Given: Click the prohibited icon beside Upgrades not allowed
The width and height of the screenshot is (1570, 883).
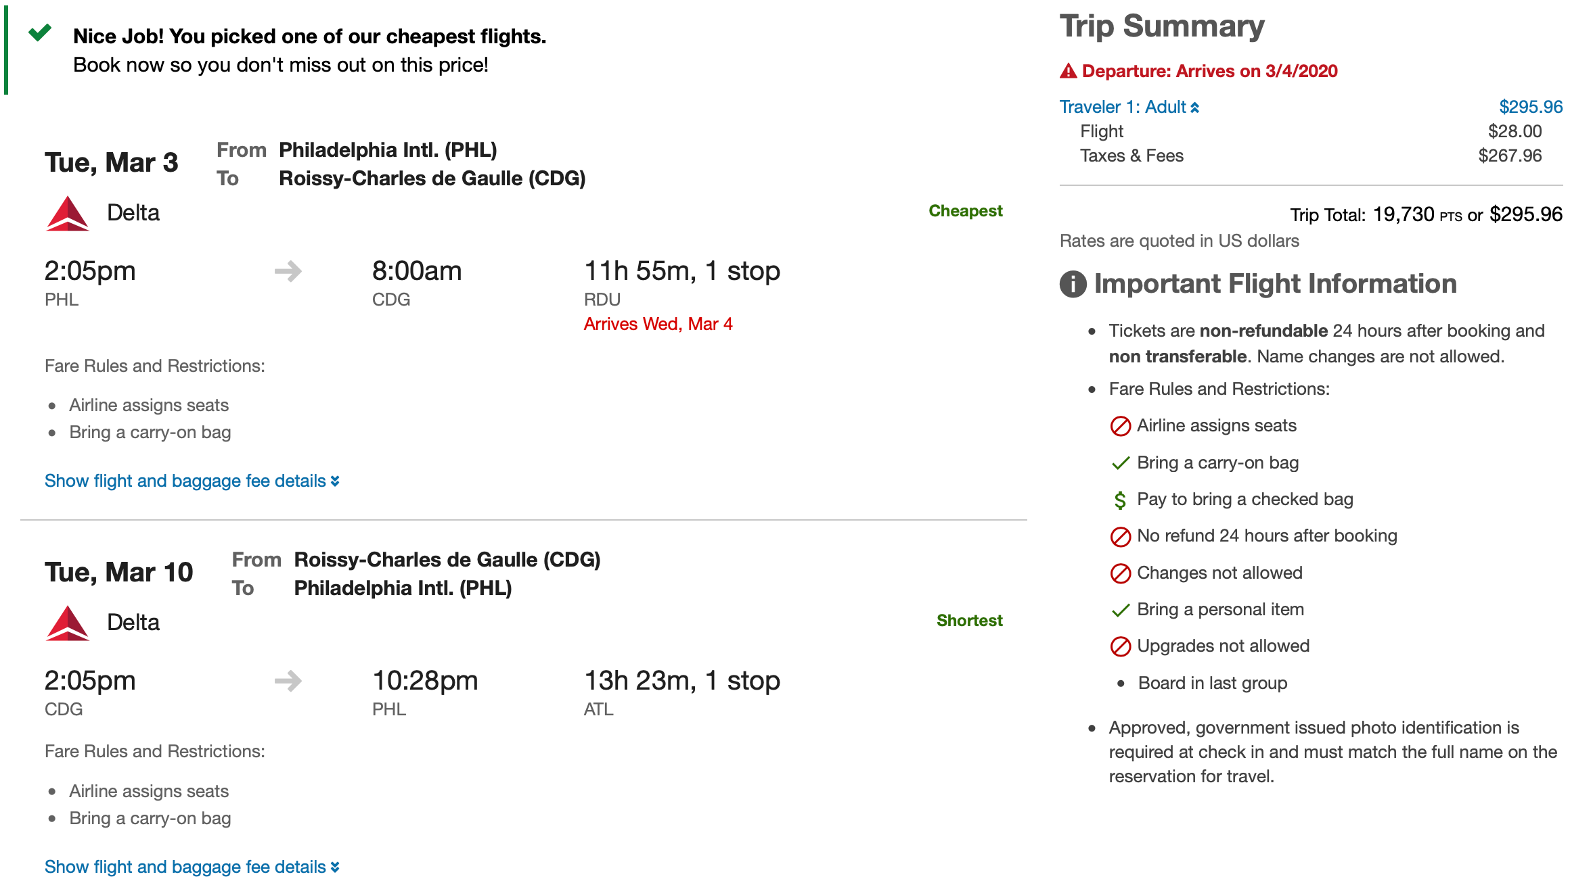Looking at the screenshot, I should (x=1121, y=646).
